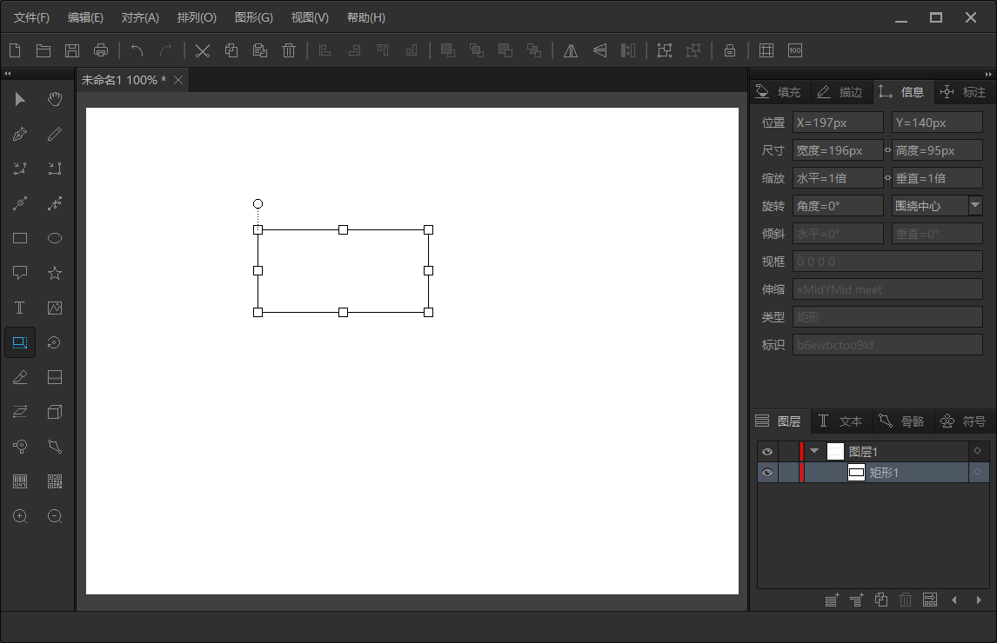Open the 围绕中心 rotation dropdown
997x643 pixels.
[x=975, y=206]
